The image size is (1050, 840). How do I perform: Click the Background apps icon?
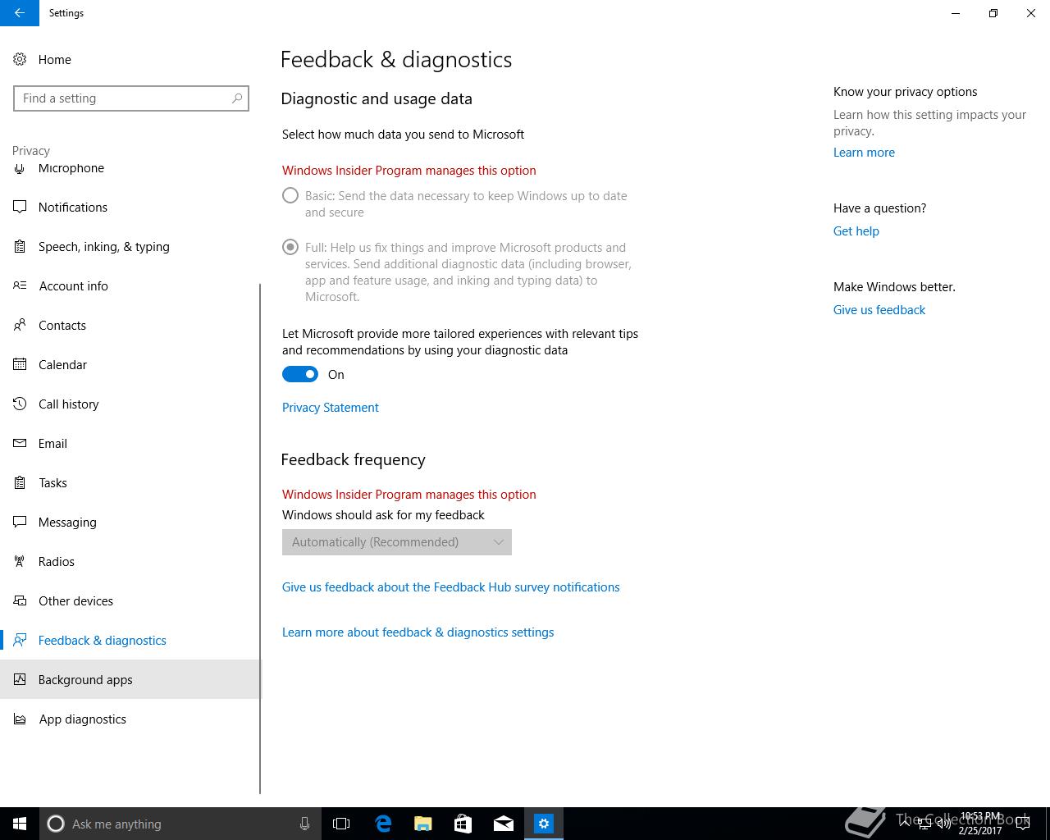[x=20, y=679]
